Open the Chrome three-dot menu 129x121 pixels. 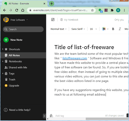124,10
